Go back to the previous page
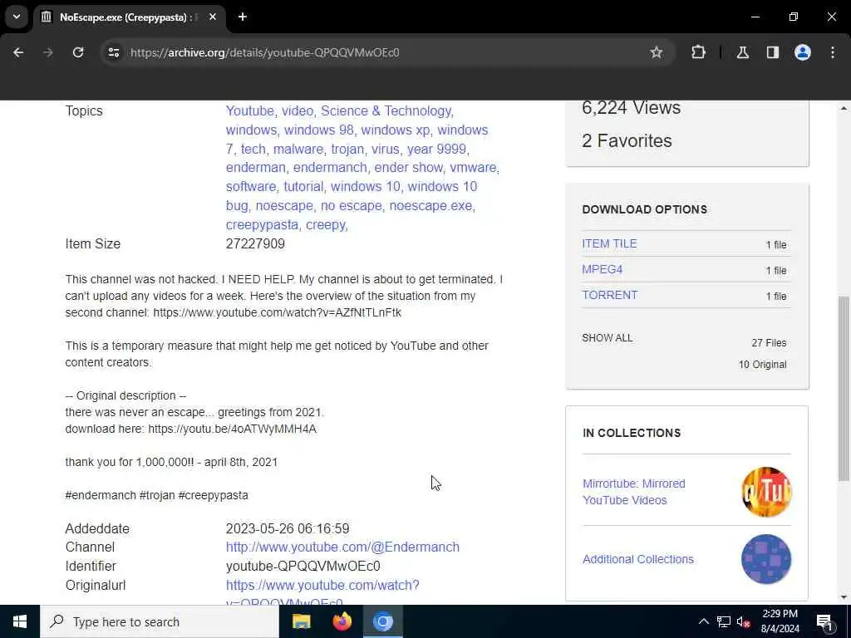This screenshot has height=638, width=851. click(x=18, y=52)
